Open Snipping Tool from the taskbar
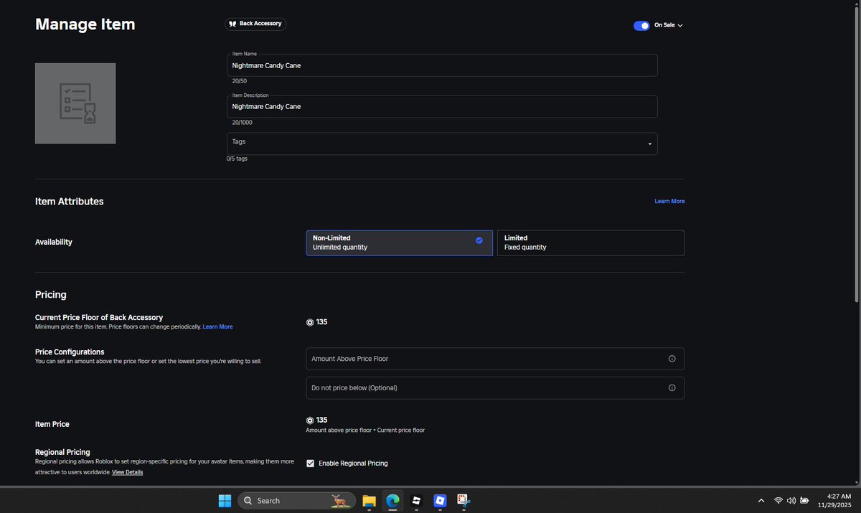Screen dimensions: 861x513 point(464,500)
